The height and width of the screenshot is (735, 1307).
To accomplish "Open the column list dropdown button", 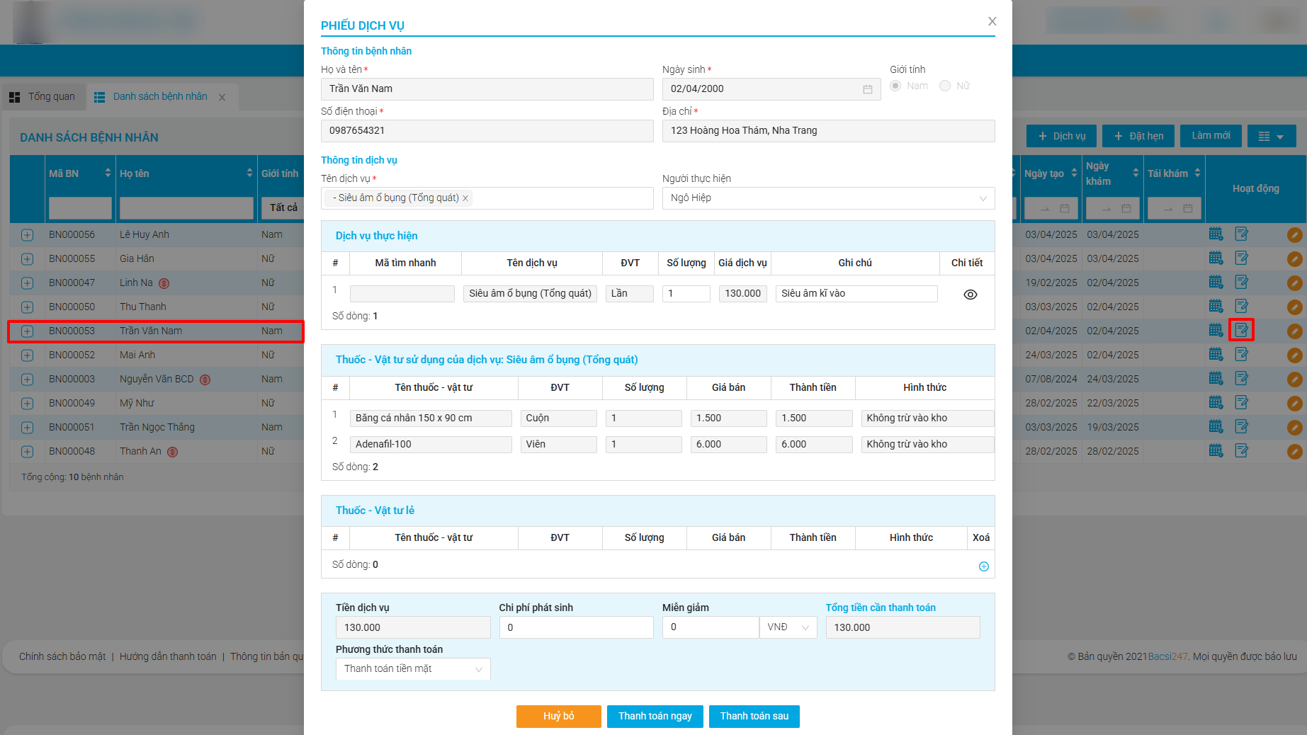I will [x=1272, y=136].
